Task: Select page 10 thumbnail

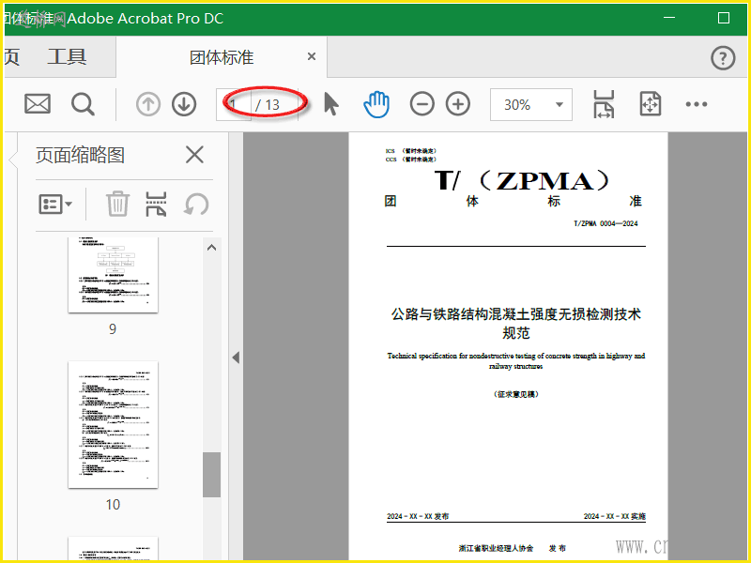Action: coord(113,425)
